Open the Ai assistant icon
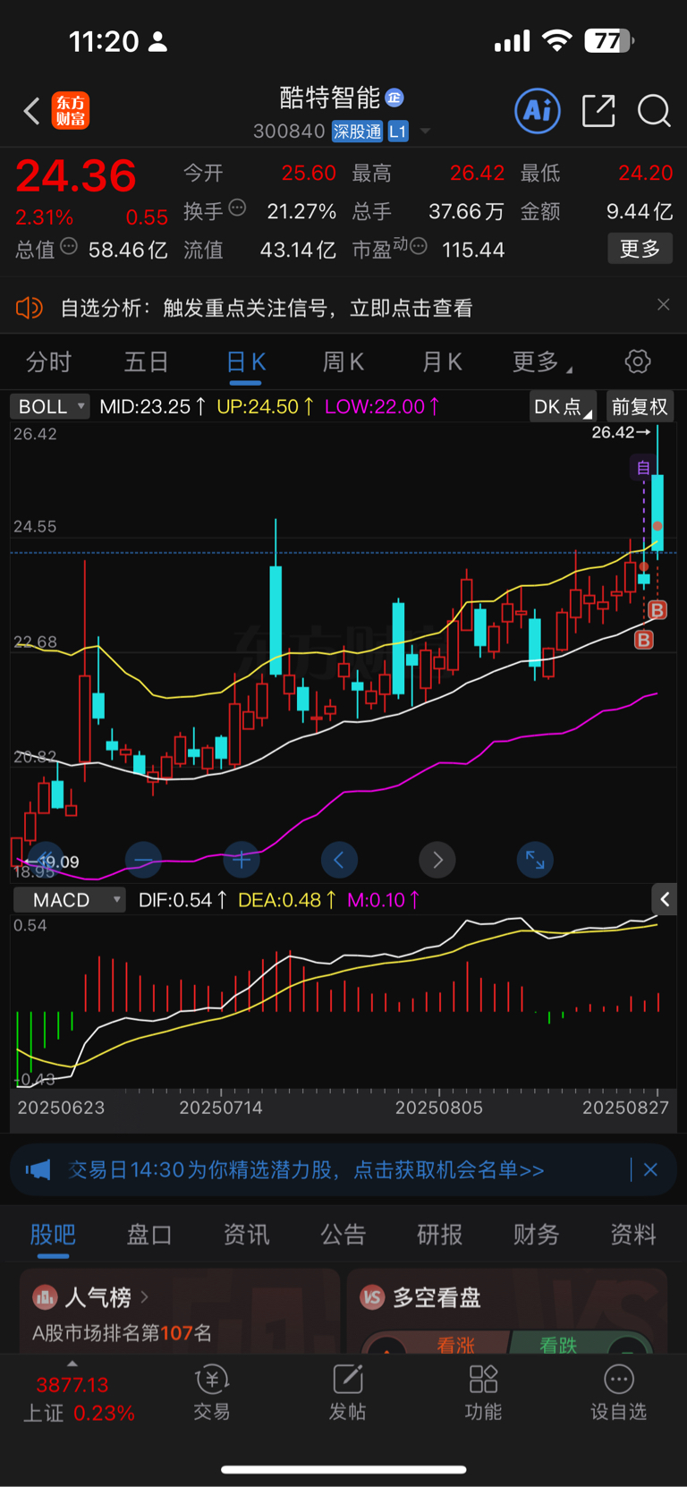This screenshot has width=687, height=1487. (538, 111)
